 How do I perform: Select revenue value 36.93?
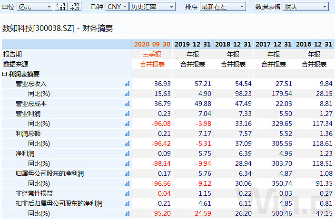(162, 84)
